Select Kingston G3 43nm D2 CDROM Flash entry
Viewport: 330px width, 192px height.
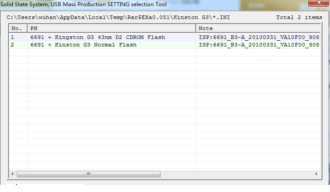coord(98,38)
